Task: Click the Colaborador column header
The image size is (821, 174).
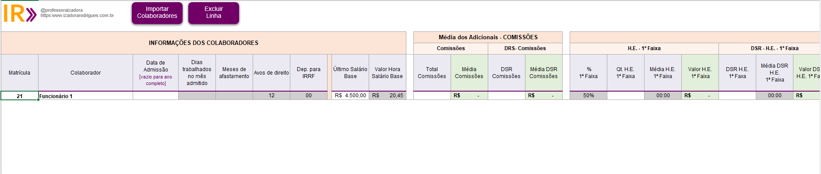Action: tap(86, 73)
